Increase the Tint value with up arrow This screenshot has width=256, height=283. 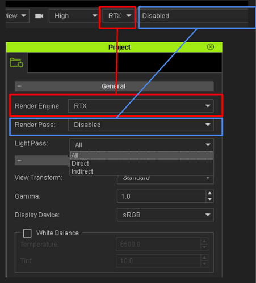[x=204, y=258]
